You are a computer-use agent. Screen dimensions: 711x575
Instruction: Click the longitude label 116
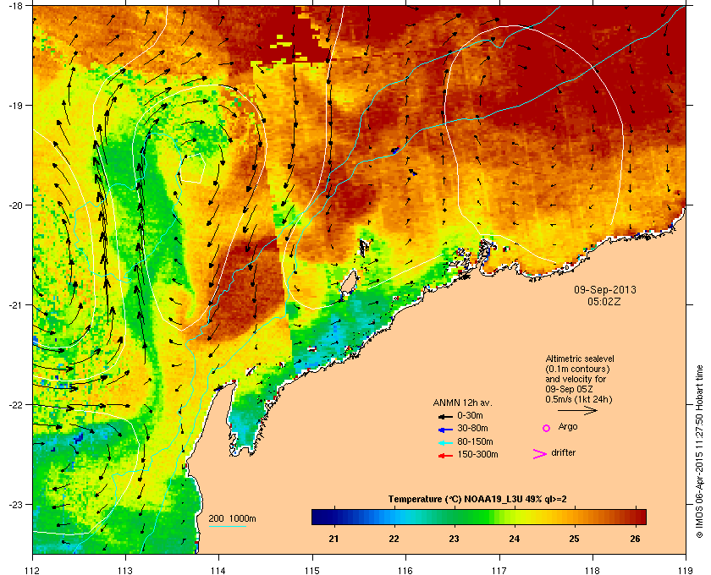(x=405, y=571)
